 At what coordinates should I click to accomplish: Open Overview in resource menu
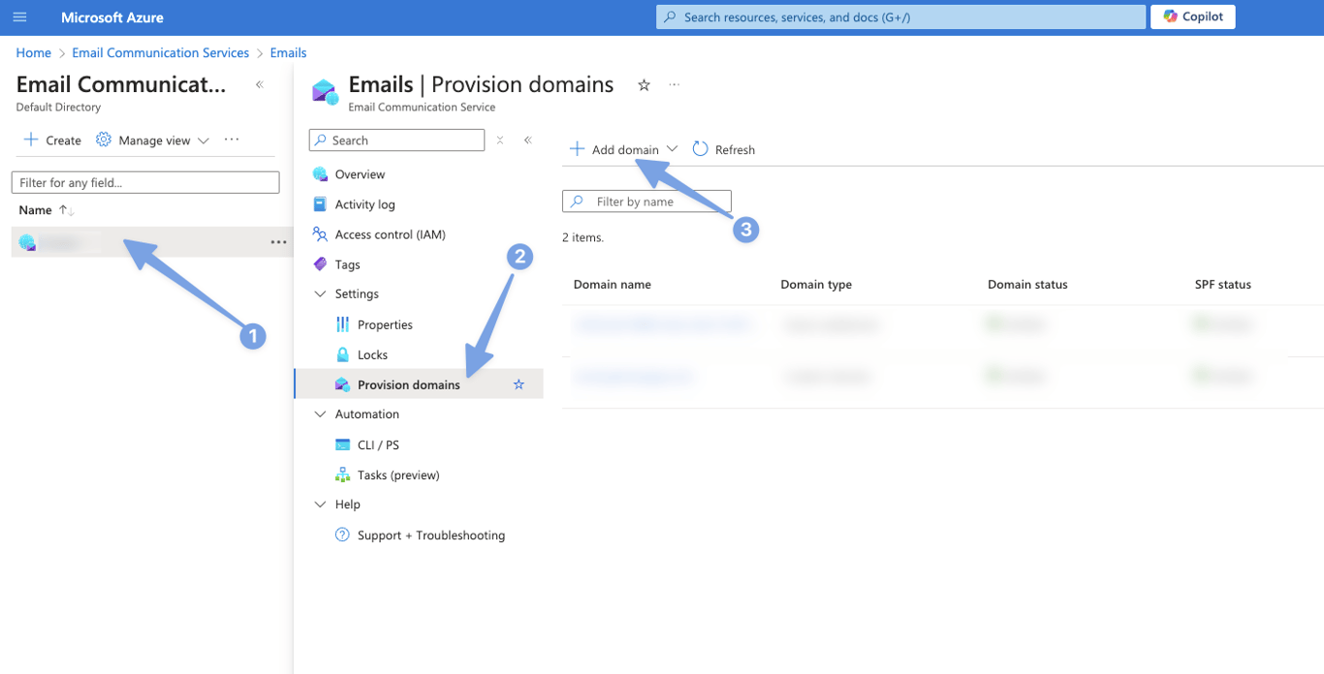360,174
